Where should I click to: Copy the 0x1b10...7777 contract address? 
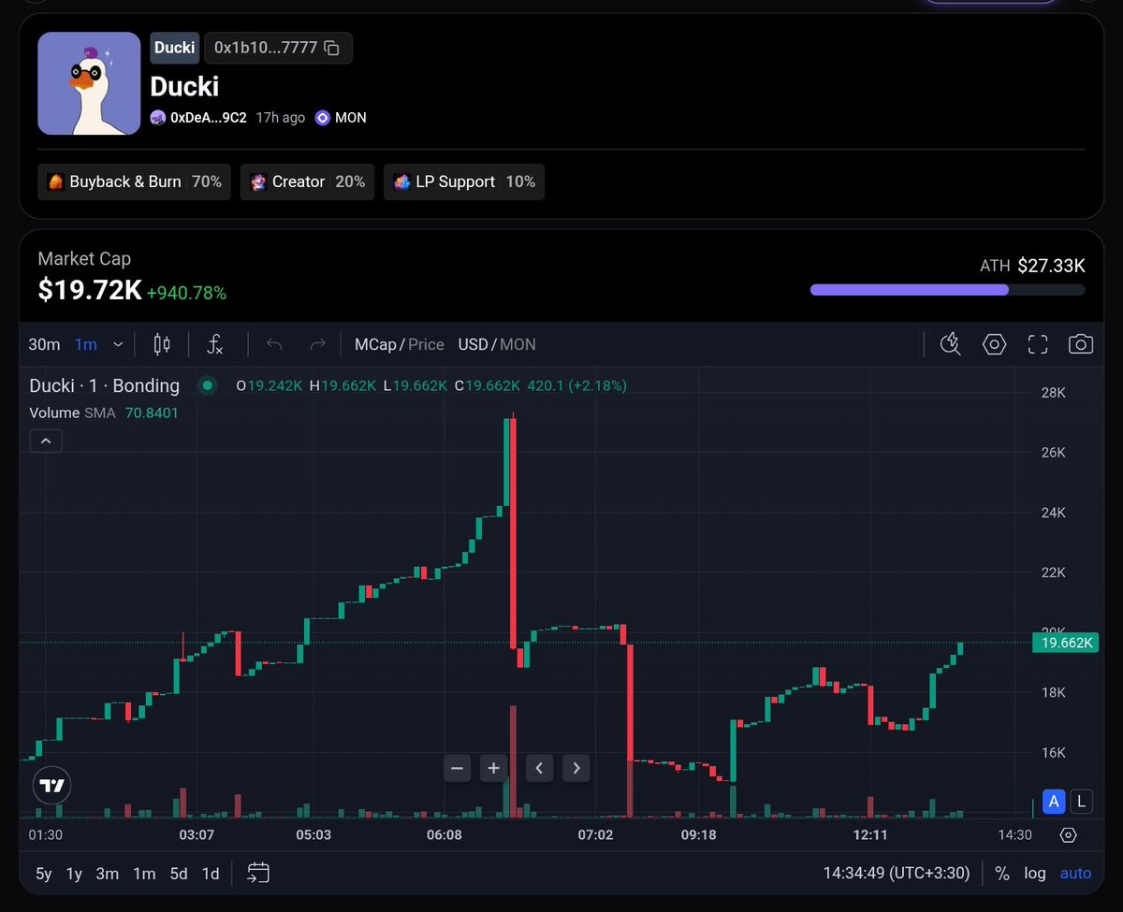click(x=331, y=48)
